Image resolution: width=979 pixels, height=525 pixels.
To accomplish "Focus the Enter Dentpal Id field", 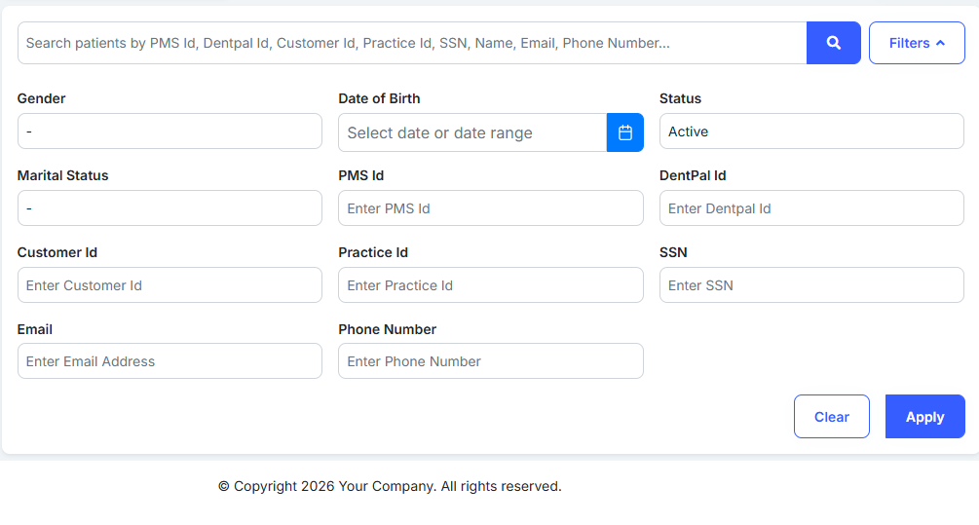I will pos(810,208).
